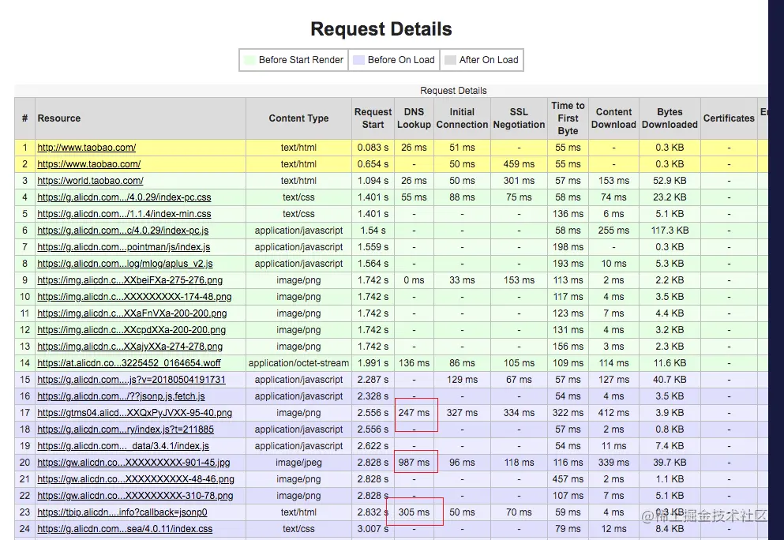Click the DNS Lookup column header
Image resolution: width=784 pixels, height=540 pixels.
coord(414,118)
